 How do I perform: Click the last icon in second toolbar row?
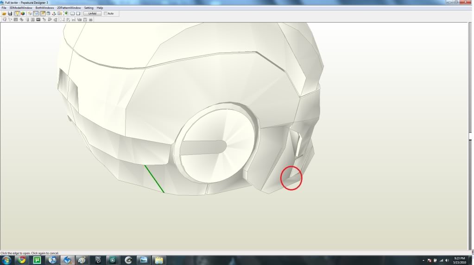click(x=91, y=19)
